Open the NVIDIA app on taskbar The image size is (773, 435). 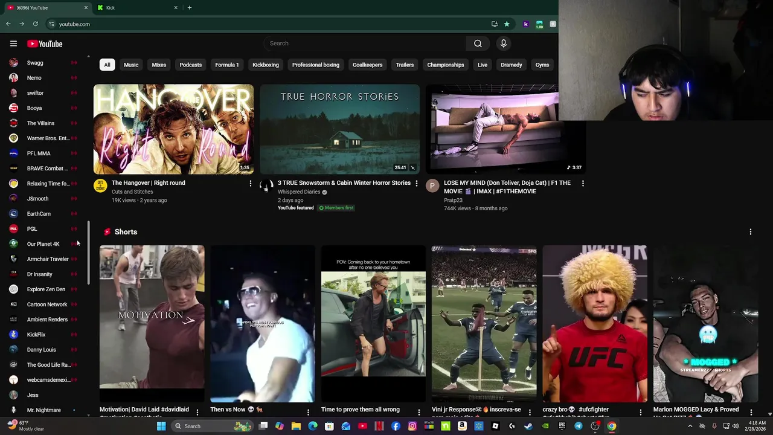click(x=545, y=426)
